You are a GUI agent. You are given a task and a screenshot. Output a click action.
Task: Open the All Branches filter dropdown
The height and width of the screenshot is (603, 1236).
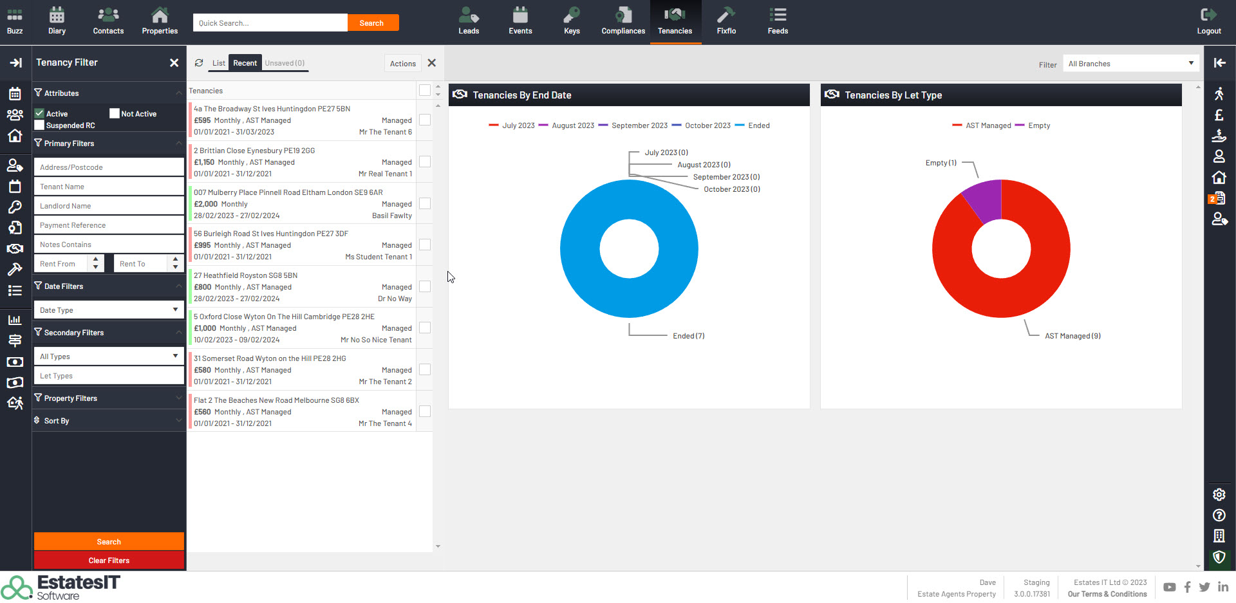coord(1130,64)
